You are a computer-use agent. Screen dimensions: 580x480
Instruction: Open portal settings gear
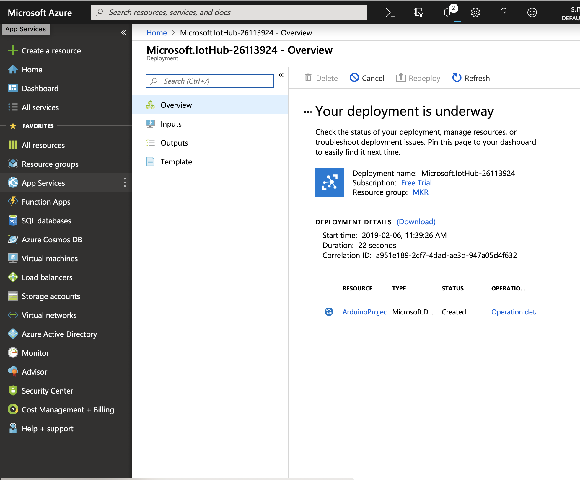[475, 12]
